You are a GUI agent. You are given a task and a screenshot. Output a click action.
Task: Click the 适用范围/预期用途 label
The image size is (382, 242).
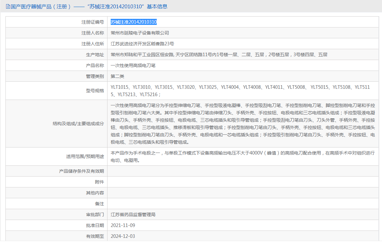[83, 156]
